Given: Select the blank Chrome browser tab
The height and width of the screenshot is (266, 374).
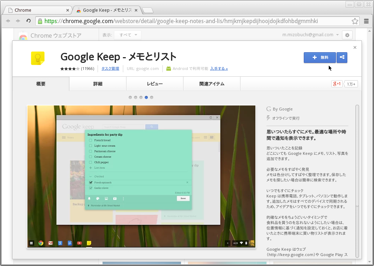Looking at the screenshot, I should (38, 10).
